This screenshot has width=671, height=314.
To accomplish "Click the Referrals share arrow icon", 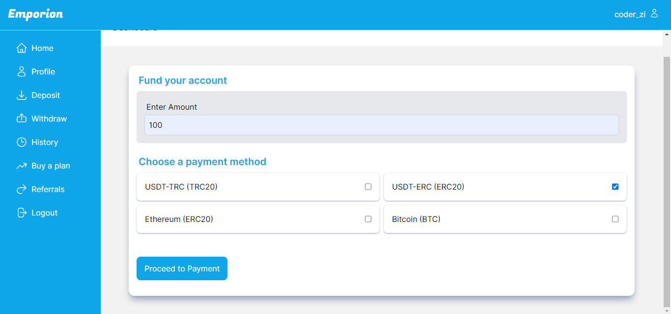I will 22,189.
